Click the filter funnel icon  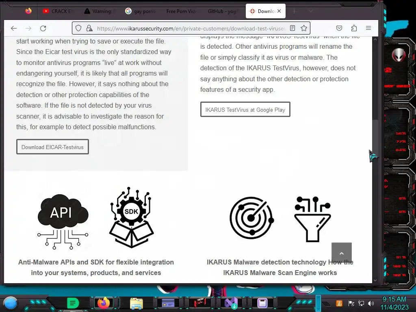pyautogui.click(x=312, y=219)
